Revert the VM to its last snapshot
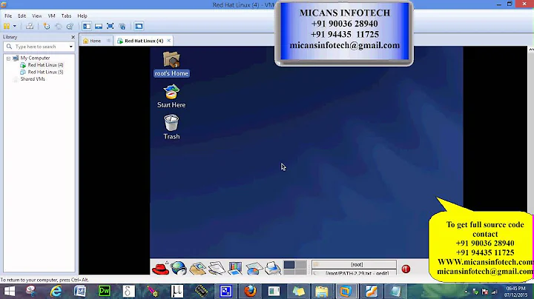The height and width of the screenshot is (299, 534). 59,26
